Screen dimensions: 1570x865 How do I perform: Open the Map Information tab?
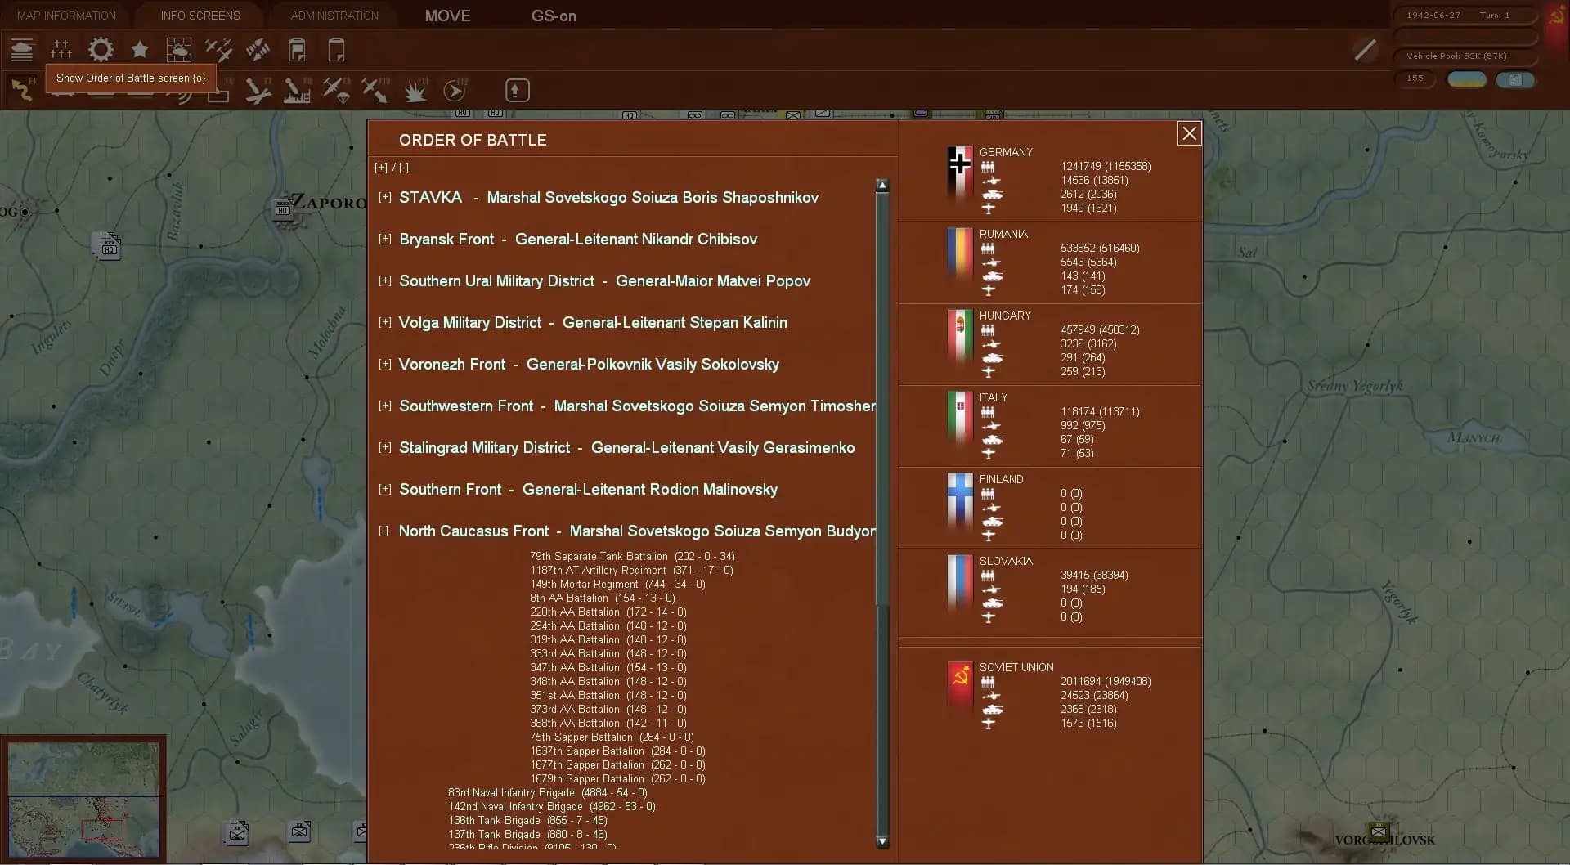pos(66,16)
